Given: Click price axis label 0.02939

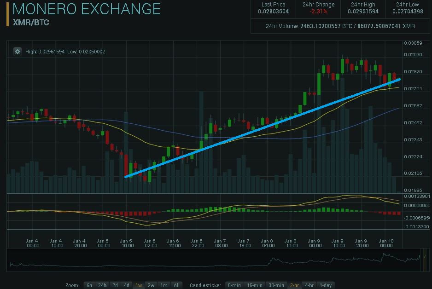Looking at the screenshot, I should (x=413, y=54).
